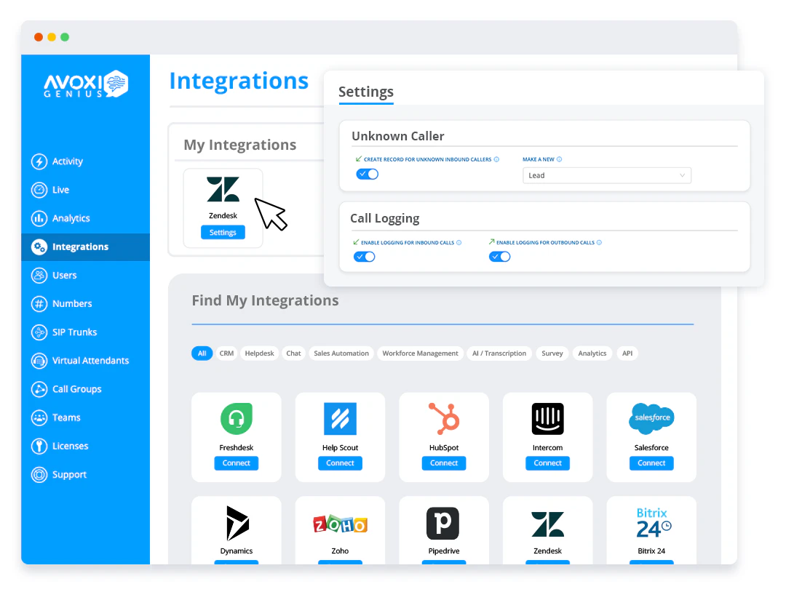
Task: Switch to the CRM filter tab
Action: [x=226, y=353]
